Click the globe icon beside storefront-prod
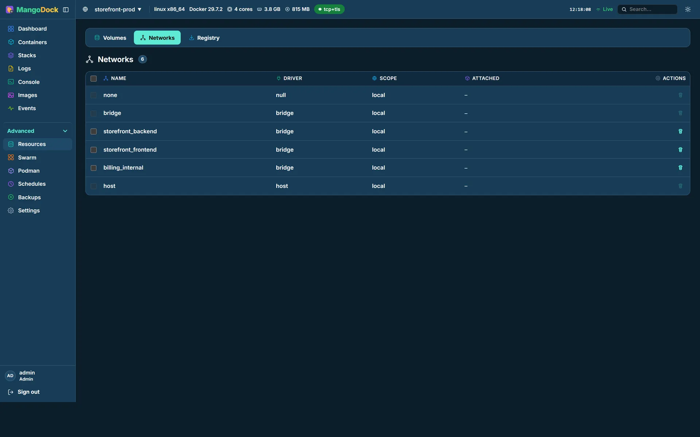 click(x=85, y=9)
